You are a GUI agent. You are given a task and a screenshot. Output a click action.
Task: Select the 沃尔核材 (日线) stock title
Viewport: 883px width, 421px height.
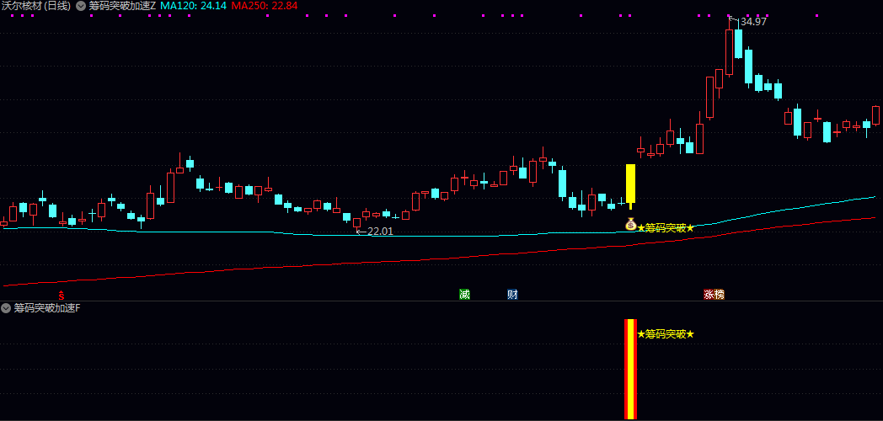tap(36, 6)
